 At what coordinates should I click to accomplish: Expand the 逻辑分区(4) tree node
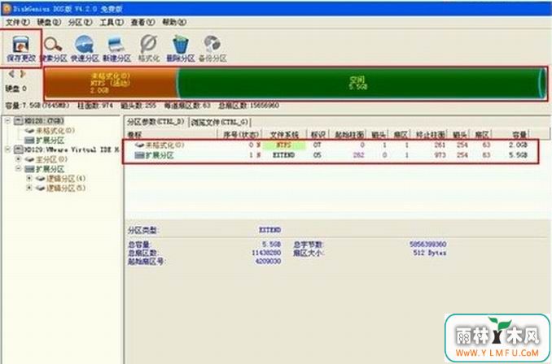29,179
